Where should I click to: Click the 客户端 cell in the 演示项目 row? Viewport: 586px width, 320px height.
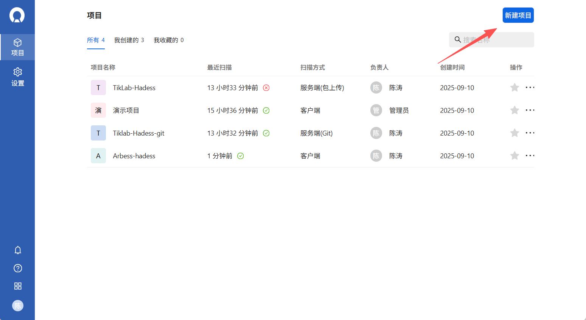pyautogui.click(x=310, y=111)
